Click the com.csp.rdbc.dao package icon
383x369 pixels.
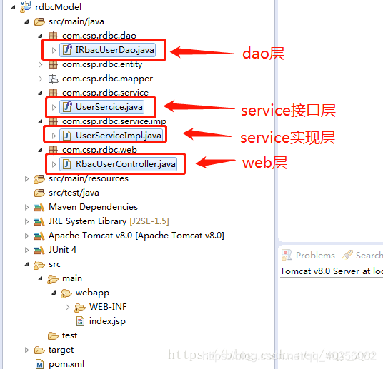pos(53,36)
